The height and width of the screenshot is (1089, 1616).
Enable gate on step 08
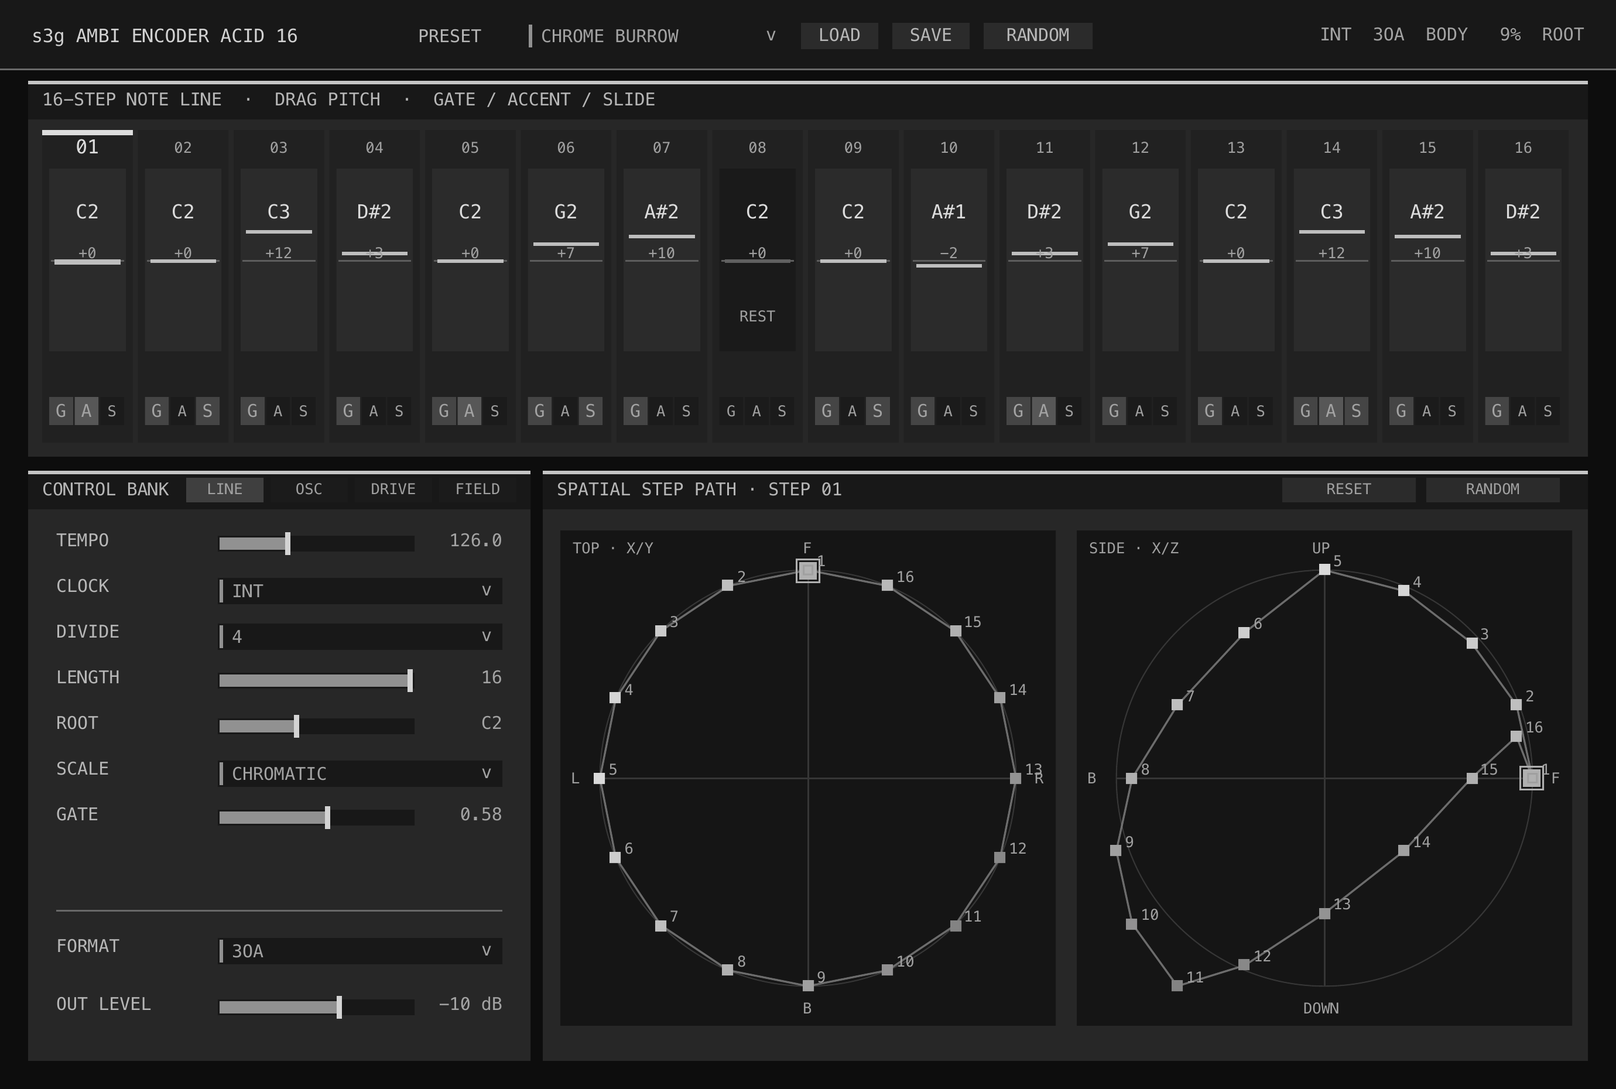pos(731,411)
